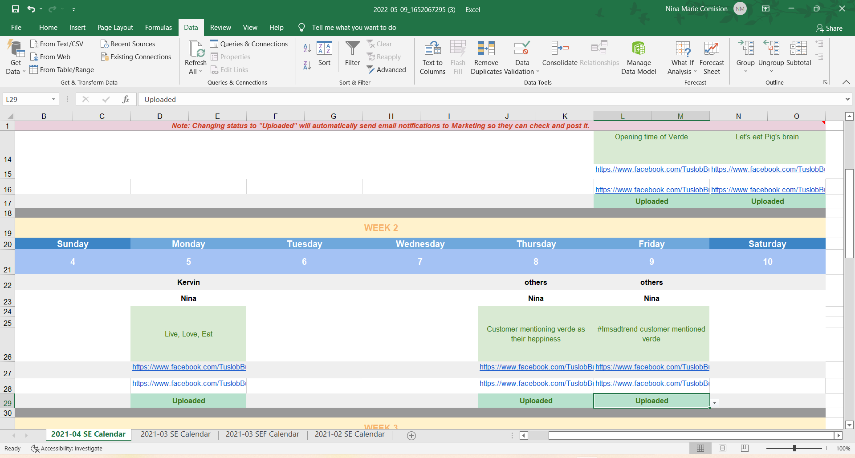Open the Page Layout tab
The width and height of the screenshot is (855, 458).
115,28
